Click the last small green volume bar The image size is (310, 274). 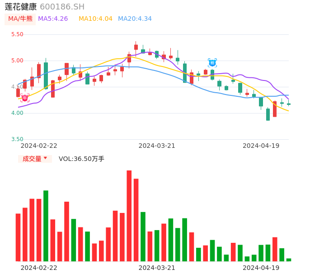289,260
